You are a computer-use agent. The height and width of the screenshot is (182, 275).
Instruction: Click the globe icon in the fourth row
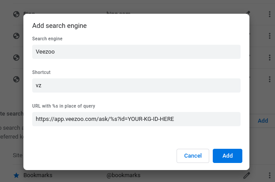pos(16,79)
